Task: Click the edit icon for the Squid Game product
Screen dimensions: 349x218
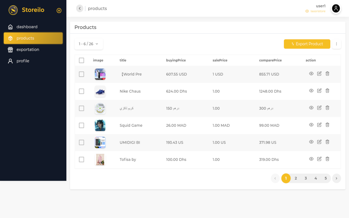Action: pyautogui.click(x=319, y=125)
